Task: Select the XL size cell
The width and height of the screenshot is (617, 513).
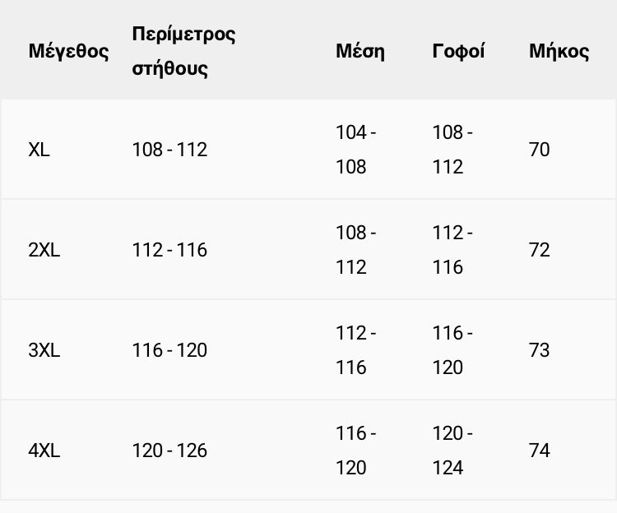Action: click(39, 150)
